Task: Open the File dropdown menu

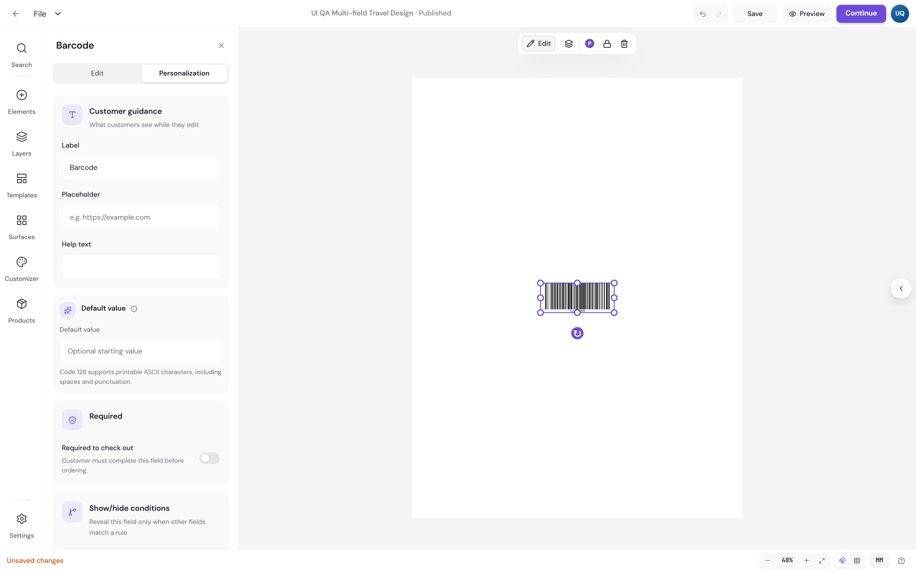Action: pos(47,14)
